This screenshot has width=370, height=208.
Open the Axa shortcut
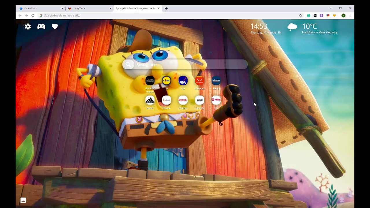(183, 81)
